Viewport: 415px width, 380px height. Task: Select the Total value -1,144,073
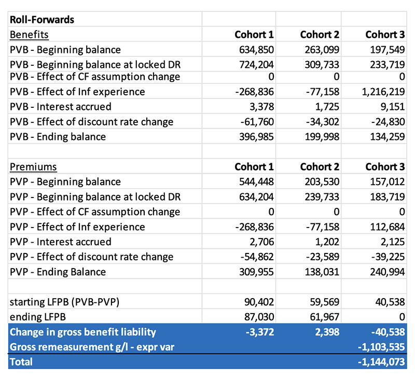(381, 362)
